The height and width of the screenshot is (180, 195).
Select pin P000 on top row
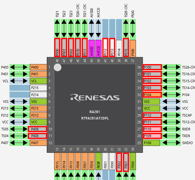point(57,47)
